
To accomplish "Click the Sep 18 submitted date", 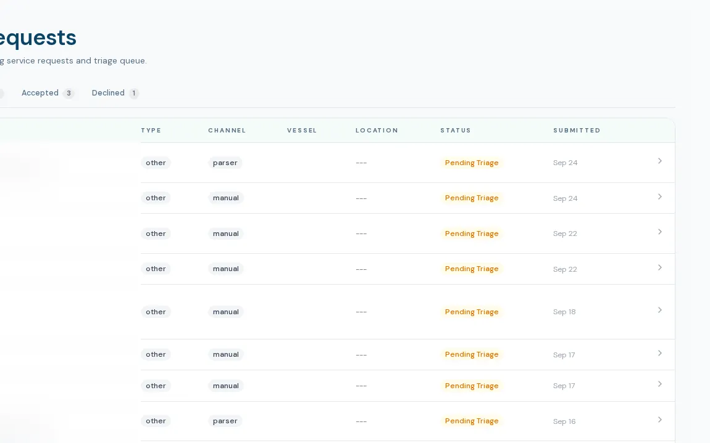I will (x=564, y=312).
